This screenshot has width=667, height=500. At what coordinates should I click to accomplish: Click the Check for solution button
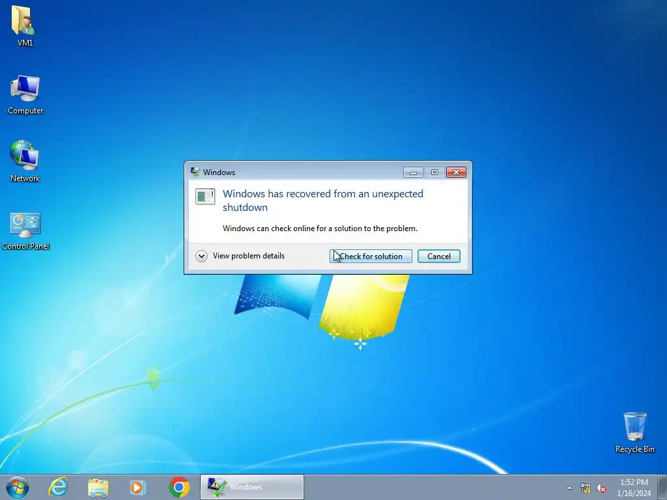point(371,257)
